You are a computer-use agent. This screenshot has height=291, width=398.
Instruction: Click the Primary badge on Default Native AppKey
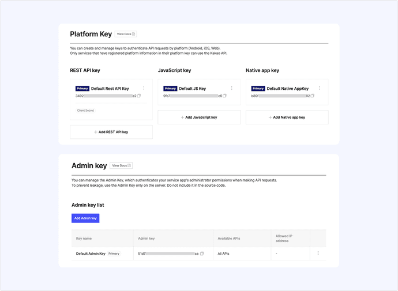coord(258,89)
